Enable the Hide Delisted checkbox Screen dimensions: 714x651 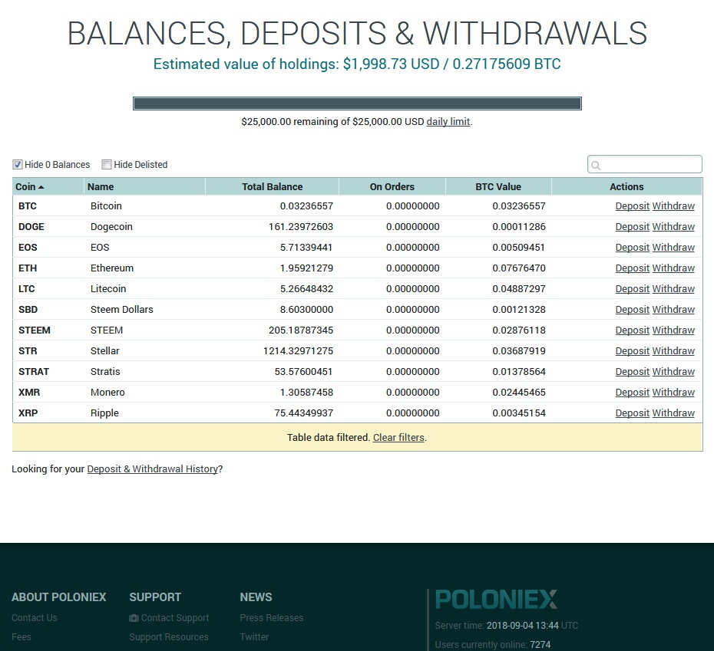click(107, 165)
